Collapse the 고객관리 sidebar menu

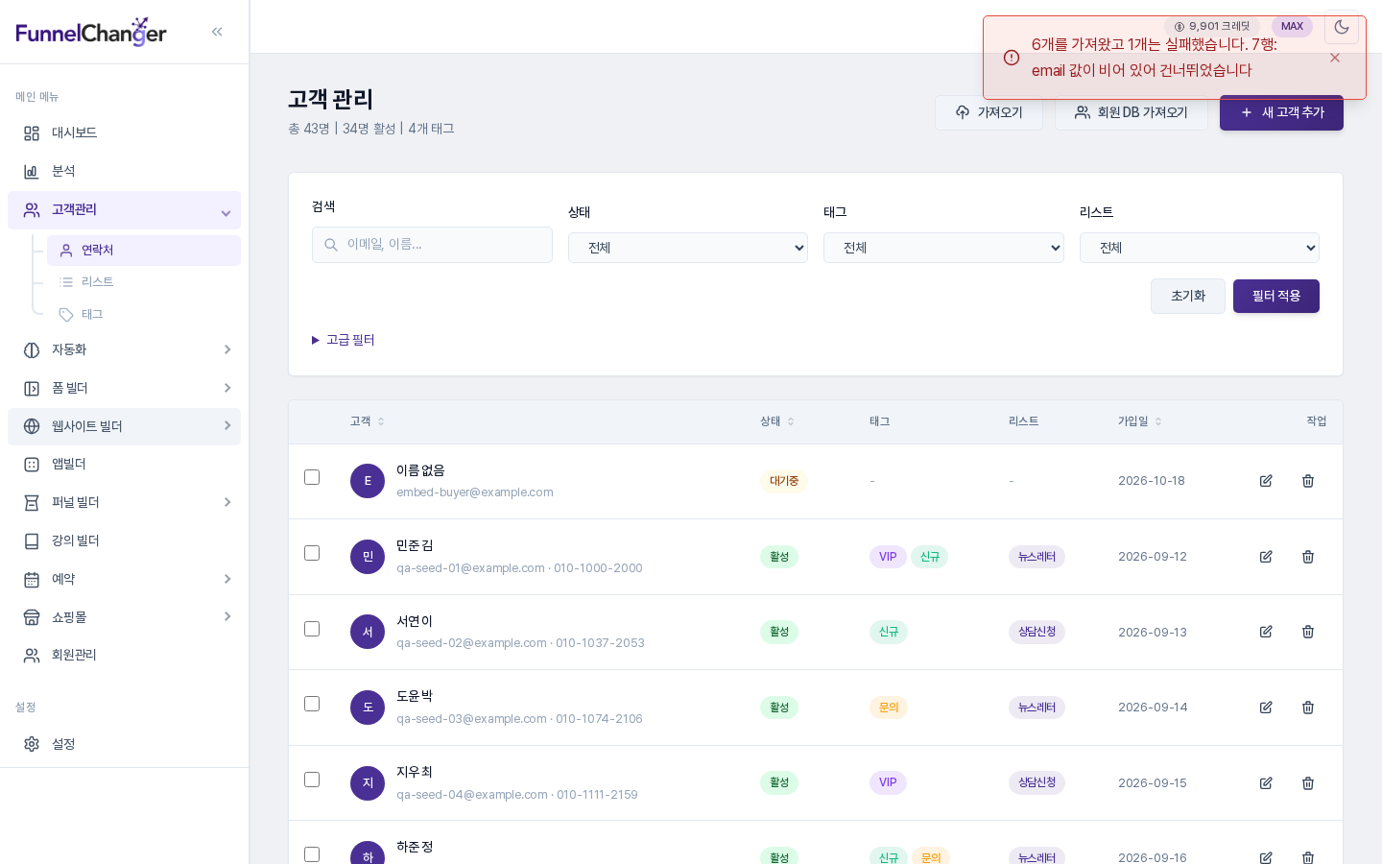point(124,210)
